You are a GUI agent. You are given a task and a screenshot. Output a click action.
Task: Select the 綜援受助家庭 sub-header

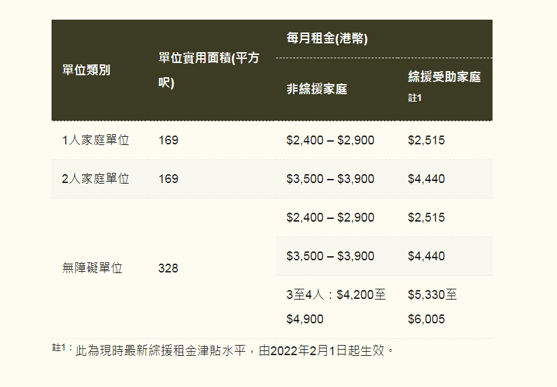point(444,77)
